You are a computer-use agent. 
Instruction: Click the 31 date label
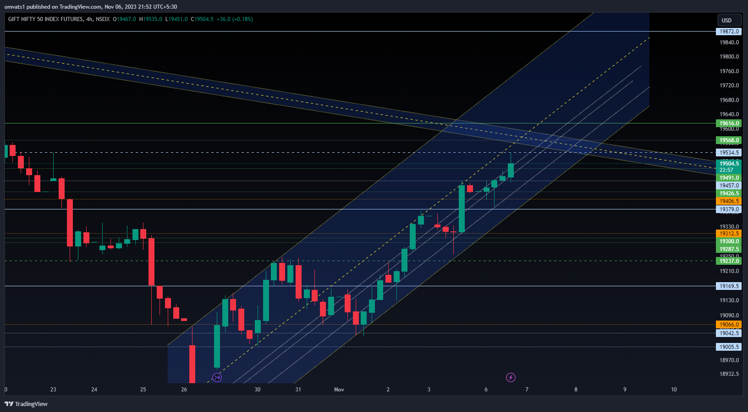pos(298,390)
